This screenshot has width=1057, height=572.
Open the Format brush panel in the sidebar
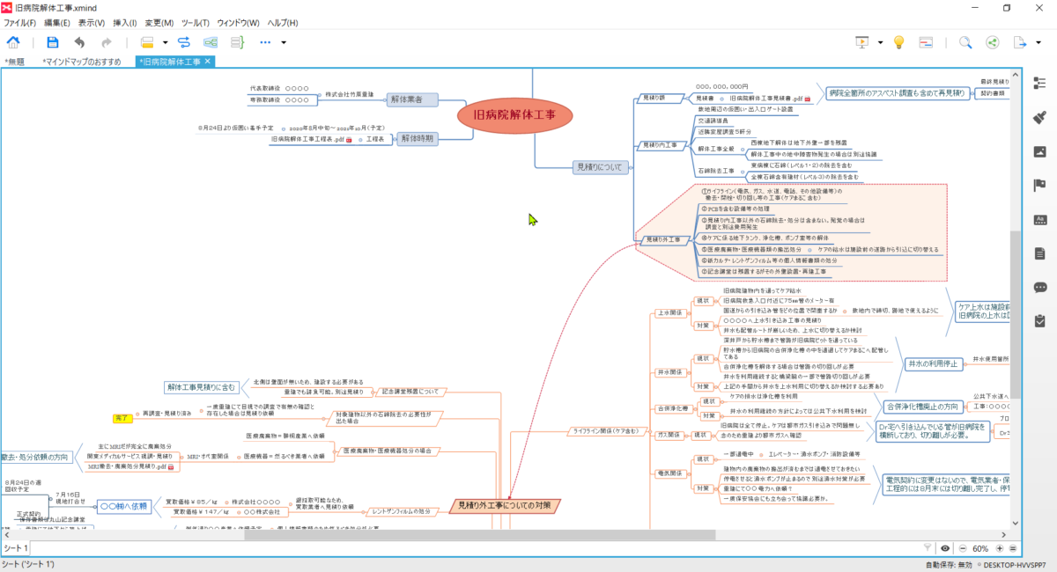coord(1039,117)
